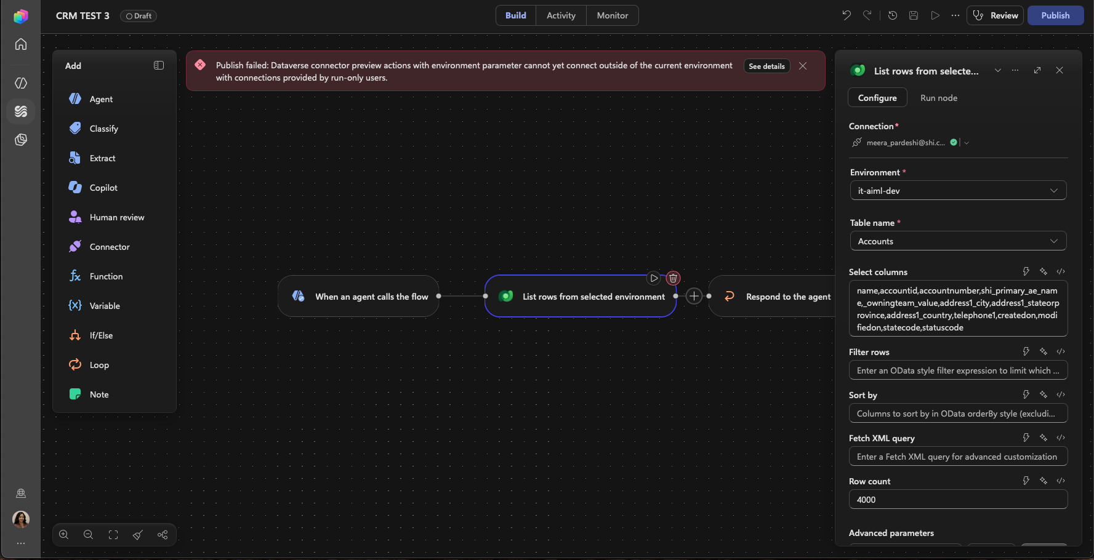The width and height of the screenshot is (1094, 560).
Task: Open the Table name Accounts dropdown
Action: (958, 241)
